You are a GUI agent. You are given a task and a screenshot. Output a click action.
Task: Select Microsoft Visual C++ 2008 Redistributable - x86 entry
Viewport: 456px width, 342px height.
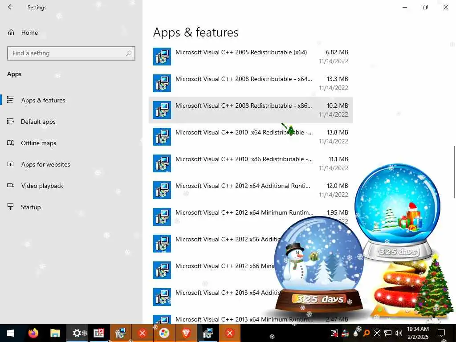(250, 110)
